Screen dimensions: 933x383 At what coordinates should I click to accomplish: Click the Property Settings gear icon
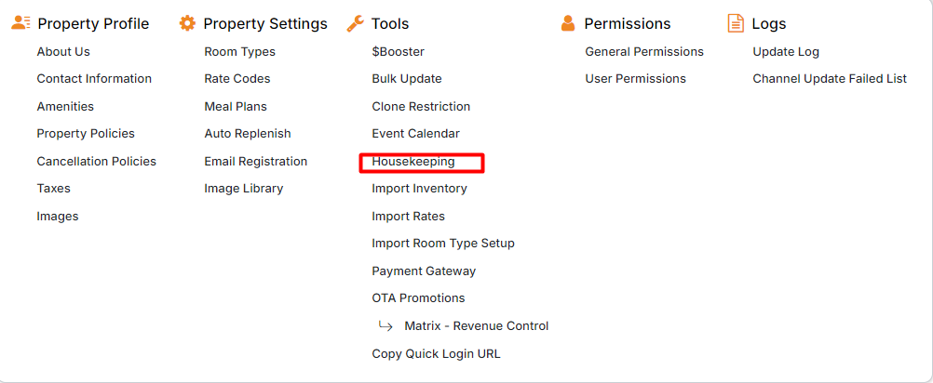(187, 23)
